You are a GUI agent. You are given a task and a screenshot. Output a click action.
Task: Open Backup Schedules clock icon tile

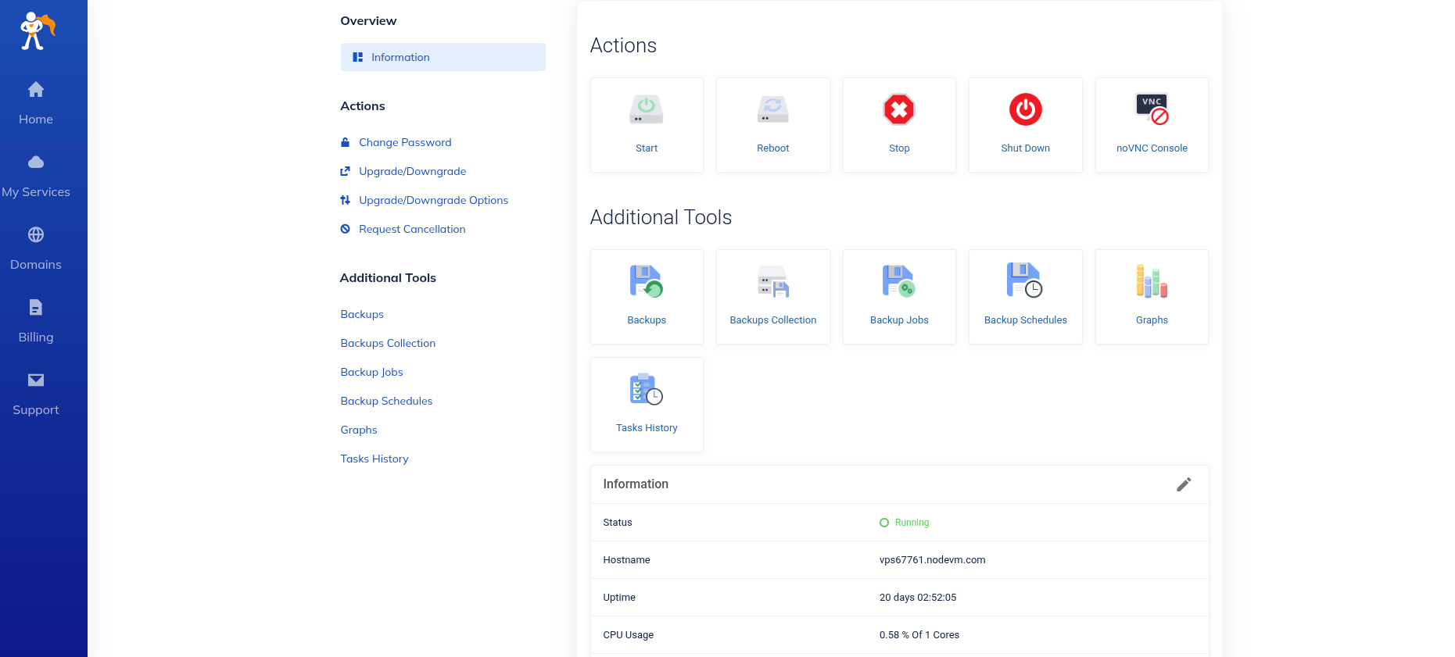[x=1025, y=280]
